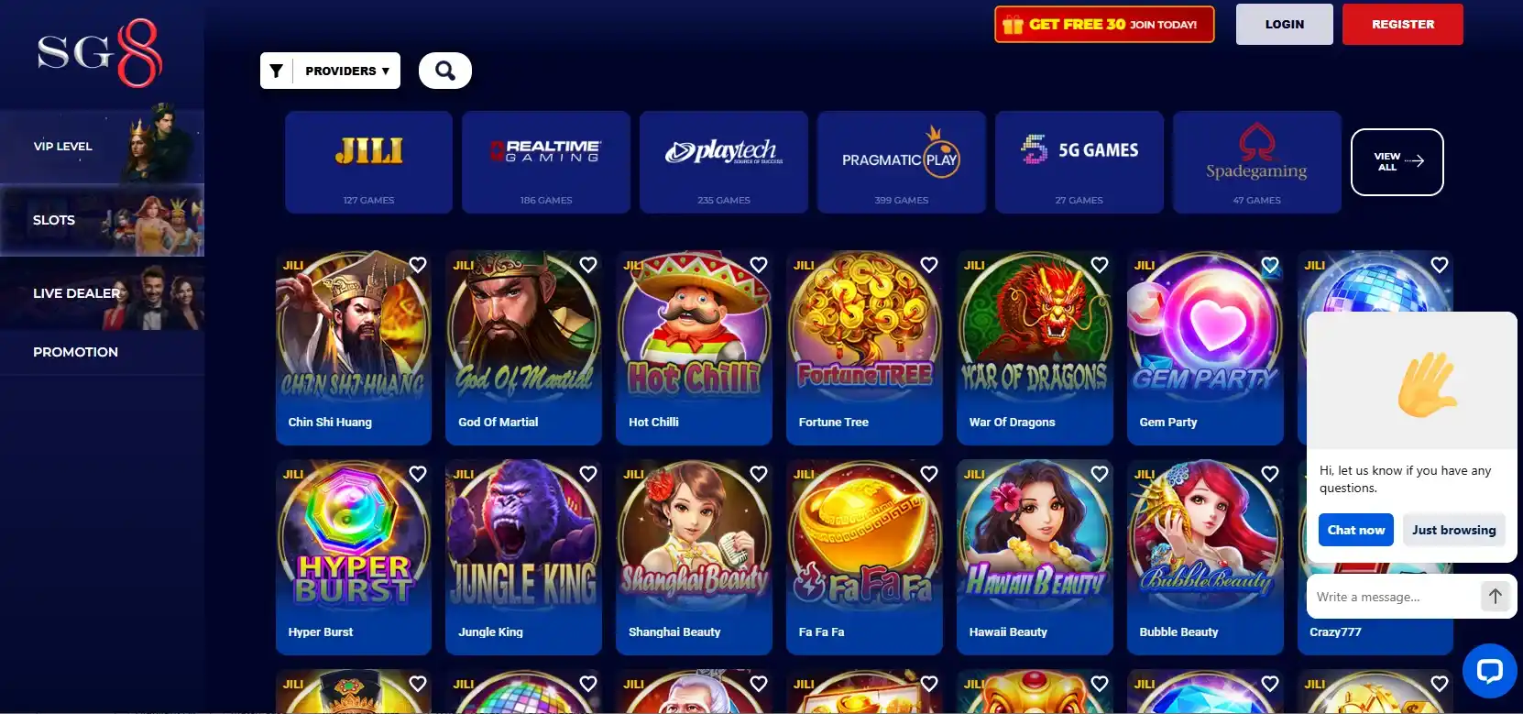Screen dimensions: 1523x714
Task: Go to the Live Dealer section
Action: pyautogui.click(x=102, y=293)
